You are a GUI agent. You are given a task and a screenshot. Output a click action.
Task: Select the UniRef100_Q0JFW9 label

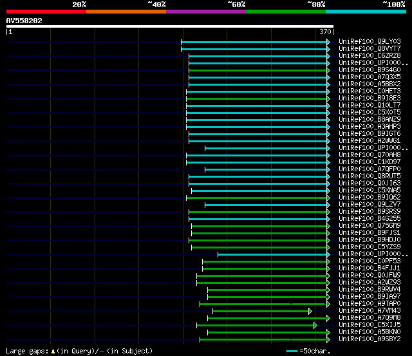tap(370, 276)
